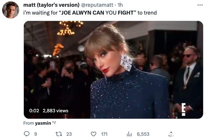The height and width of the screenshot is (140, 207).
Task: Click the @reputamatt handle
Action: 97,5
